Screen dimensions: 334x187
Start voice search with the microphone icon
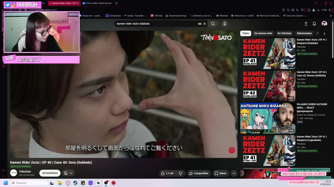point(225,24)
